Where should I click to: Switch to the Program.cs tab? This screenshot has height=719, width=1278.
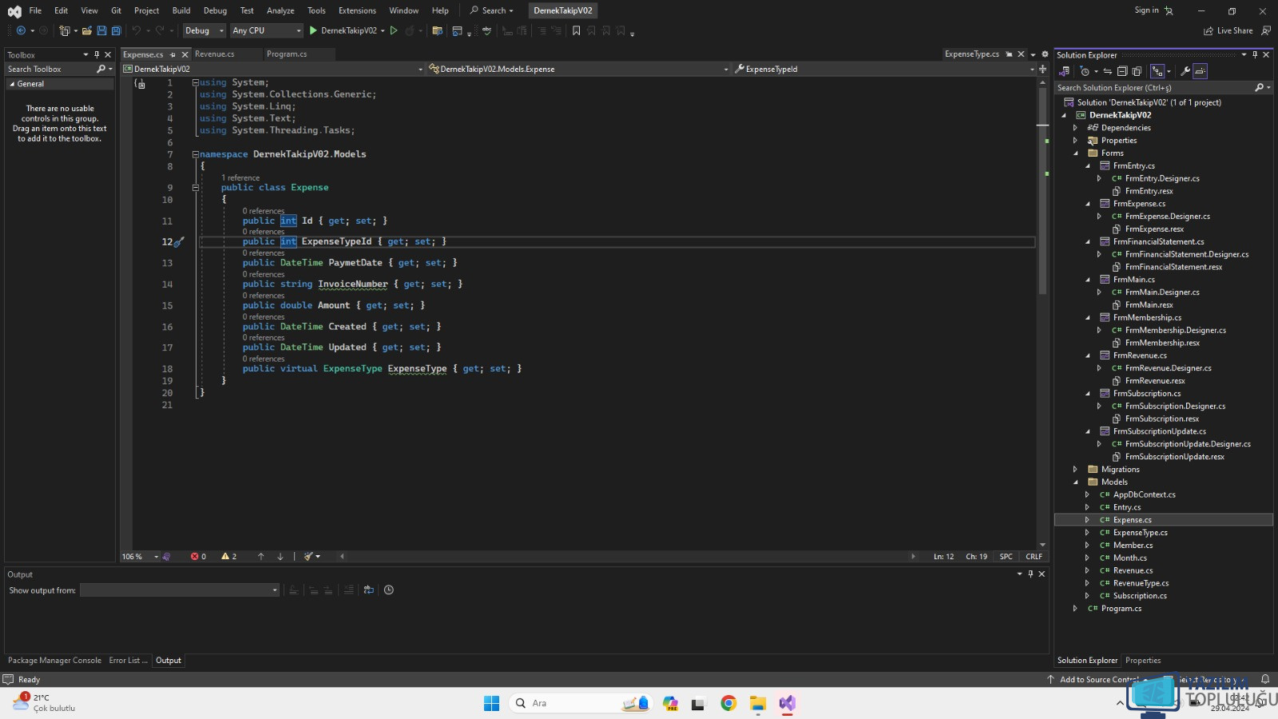(287, 54)
